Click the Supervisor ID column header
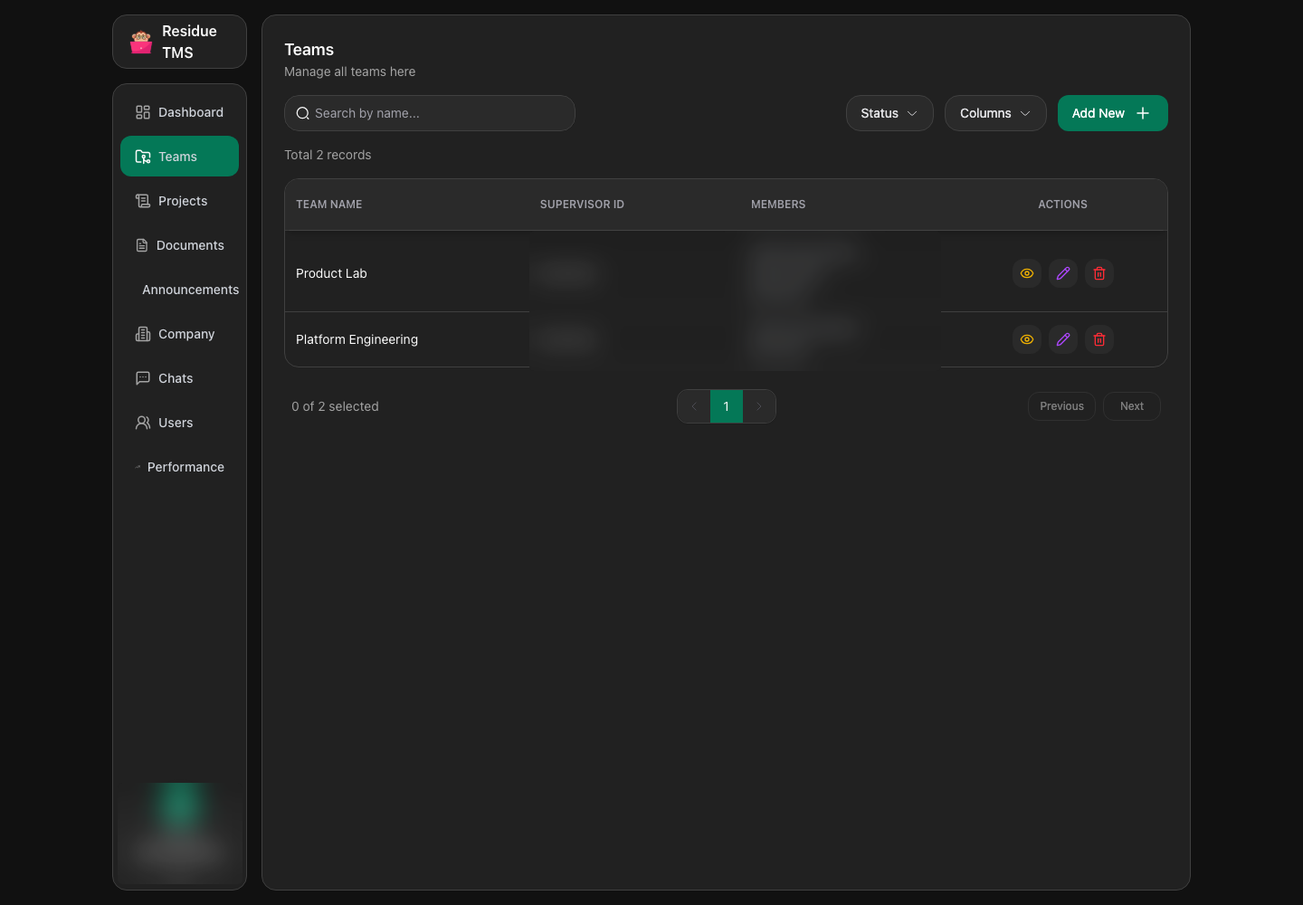 point(582,205)
